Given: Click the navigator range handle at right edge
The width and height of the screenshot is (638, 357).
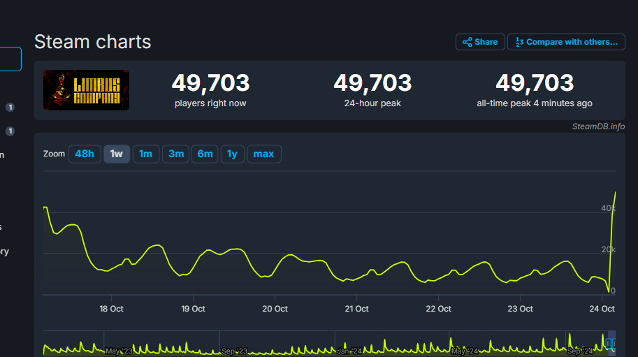Looking at the screenshot, I should click(x=613, y=344).
